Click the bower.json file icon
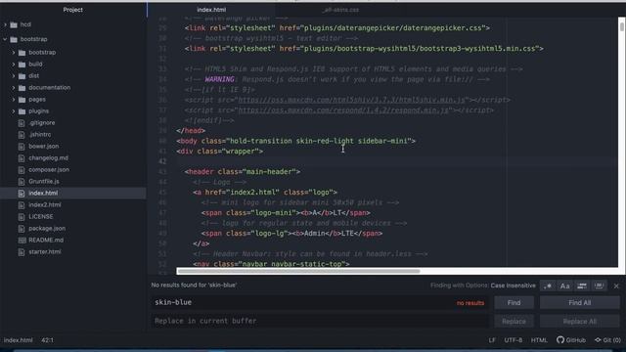This screenshot has width=626, height=352. (22, 147)
